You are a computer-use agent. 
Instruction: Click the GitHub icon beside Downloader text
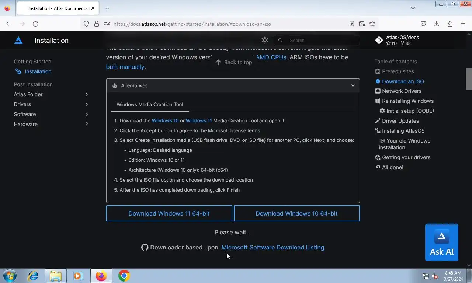coord(145,247)
